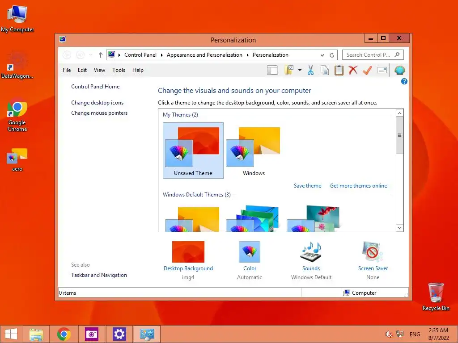Open the Tools menu
Screen dimensions: 458x343
point(119,70)
